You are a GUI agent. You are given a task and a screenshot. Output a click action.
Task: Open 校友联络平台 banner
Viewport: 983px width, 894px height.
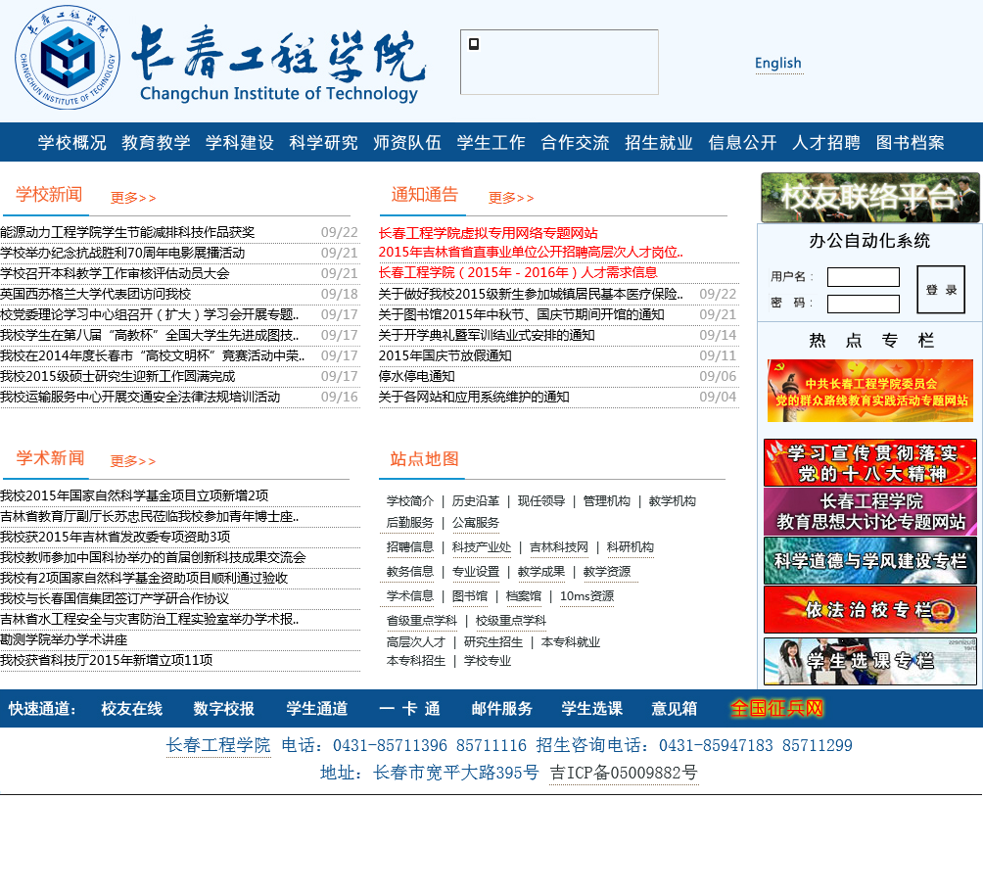coord(870,198)
